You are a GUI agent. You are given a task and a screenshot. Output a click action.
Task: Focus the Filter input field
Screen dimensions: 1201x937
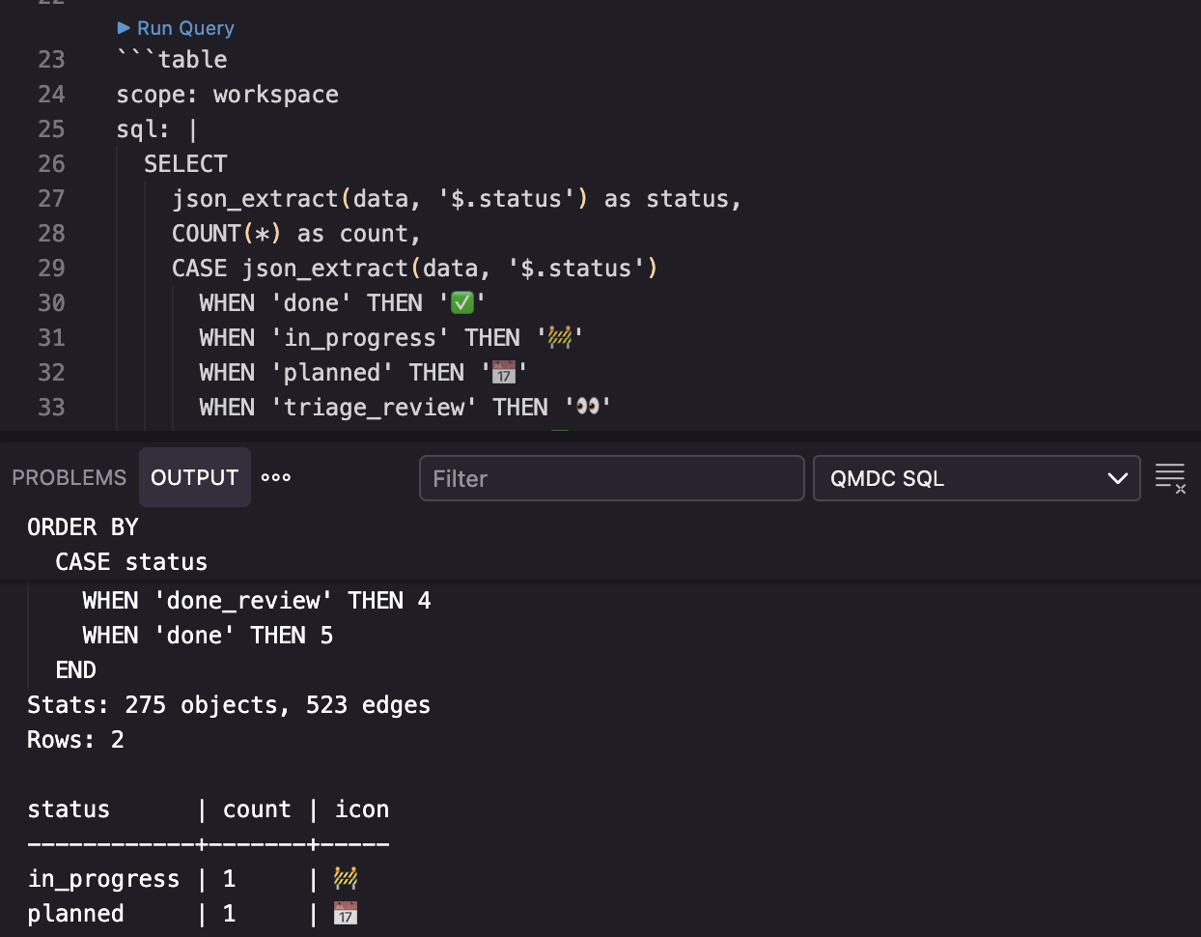coord(611,478)
